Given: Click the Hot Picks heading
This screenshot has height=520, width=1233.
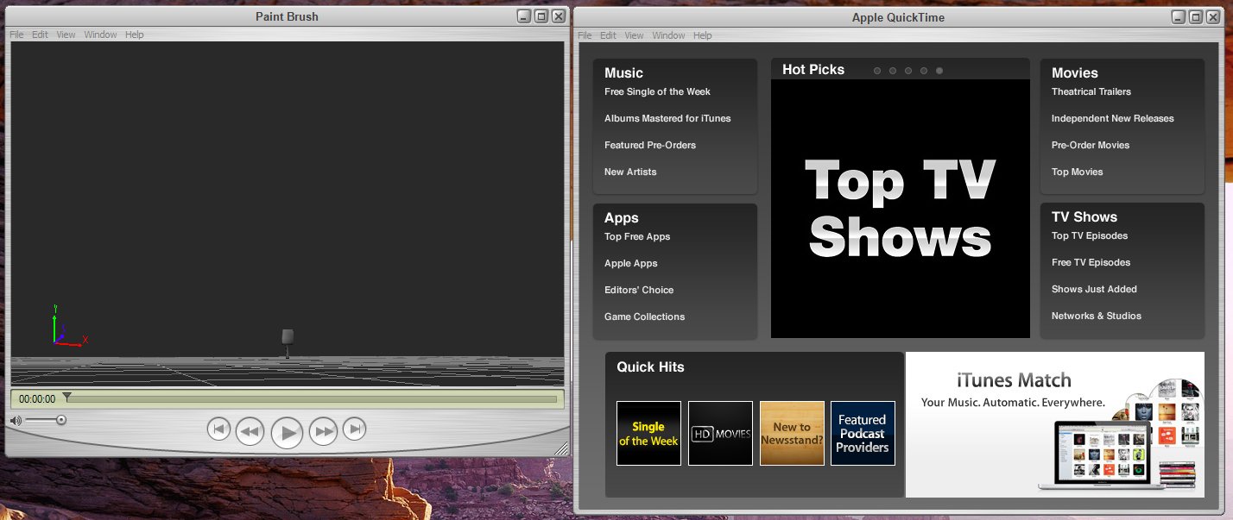Looking at the screenshot, I should (x=813, y=70).
